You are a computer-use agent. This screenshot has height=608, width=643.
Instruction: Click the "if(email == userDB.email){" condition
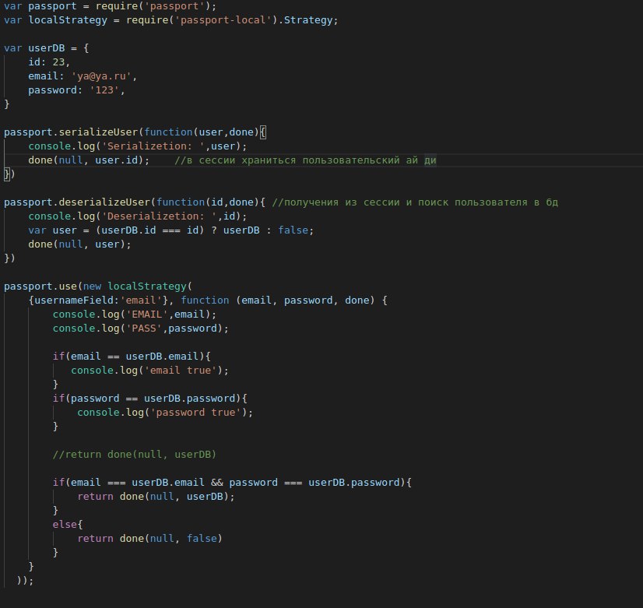click(x=132, y=357)
